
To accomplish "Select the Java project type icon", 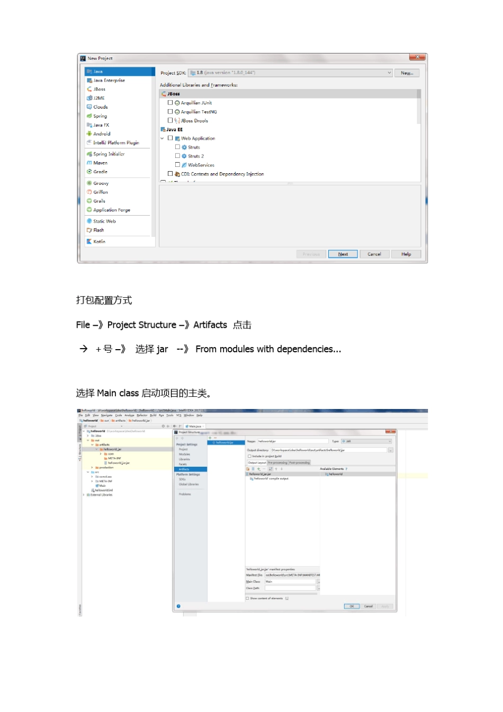I will click(89, 72).
